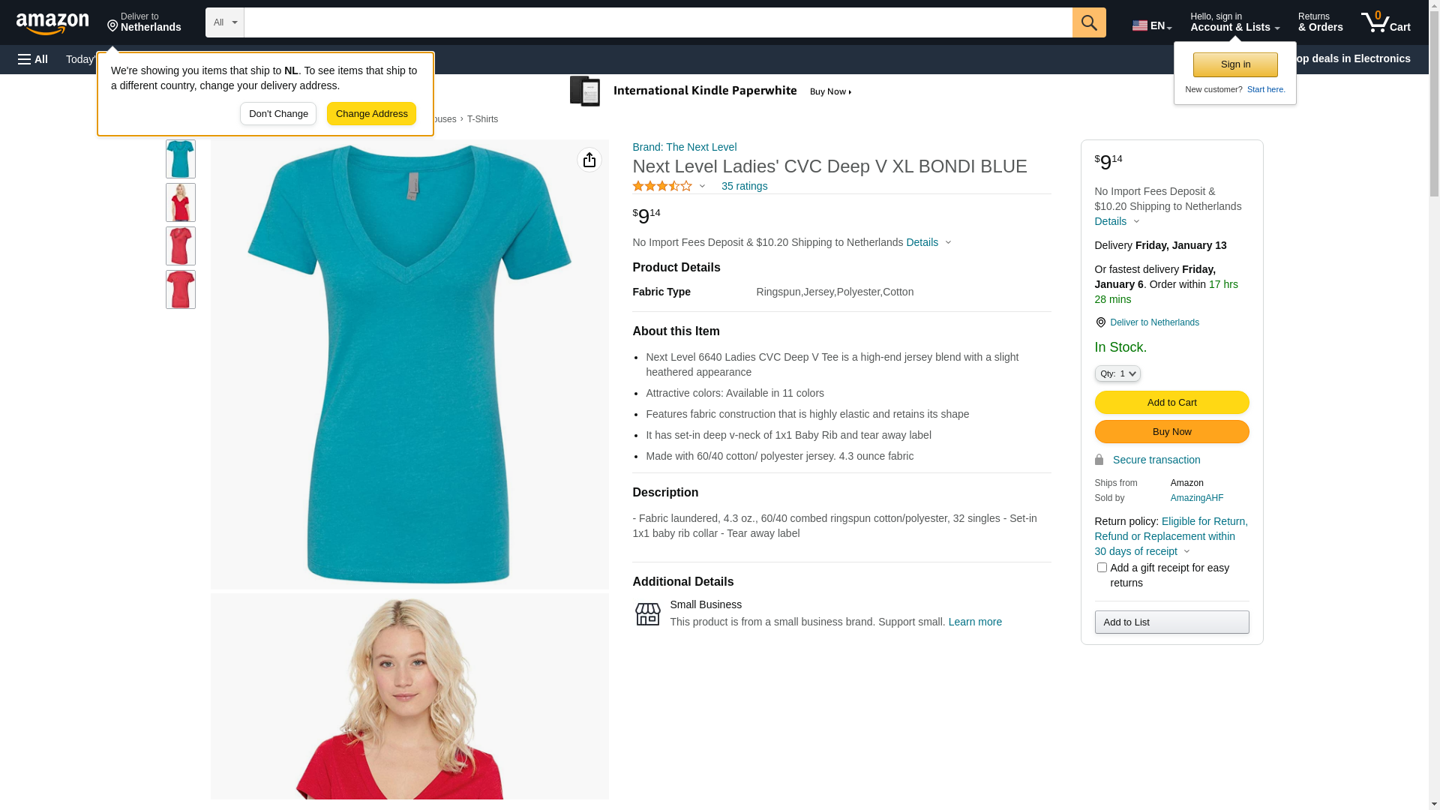Click in the search input field
1440x810 pixels.
(x=657, y=22)
